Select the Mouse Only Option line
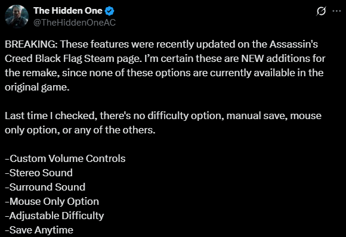The image size is (346, 237). [x=52, y=202]
